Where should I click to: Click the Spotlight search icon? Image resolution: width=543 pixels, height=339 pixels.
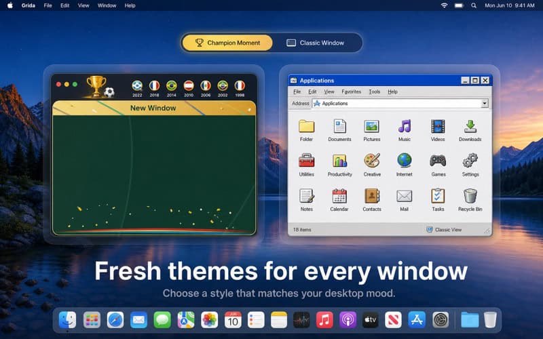[x=473, y=5]
